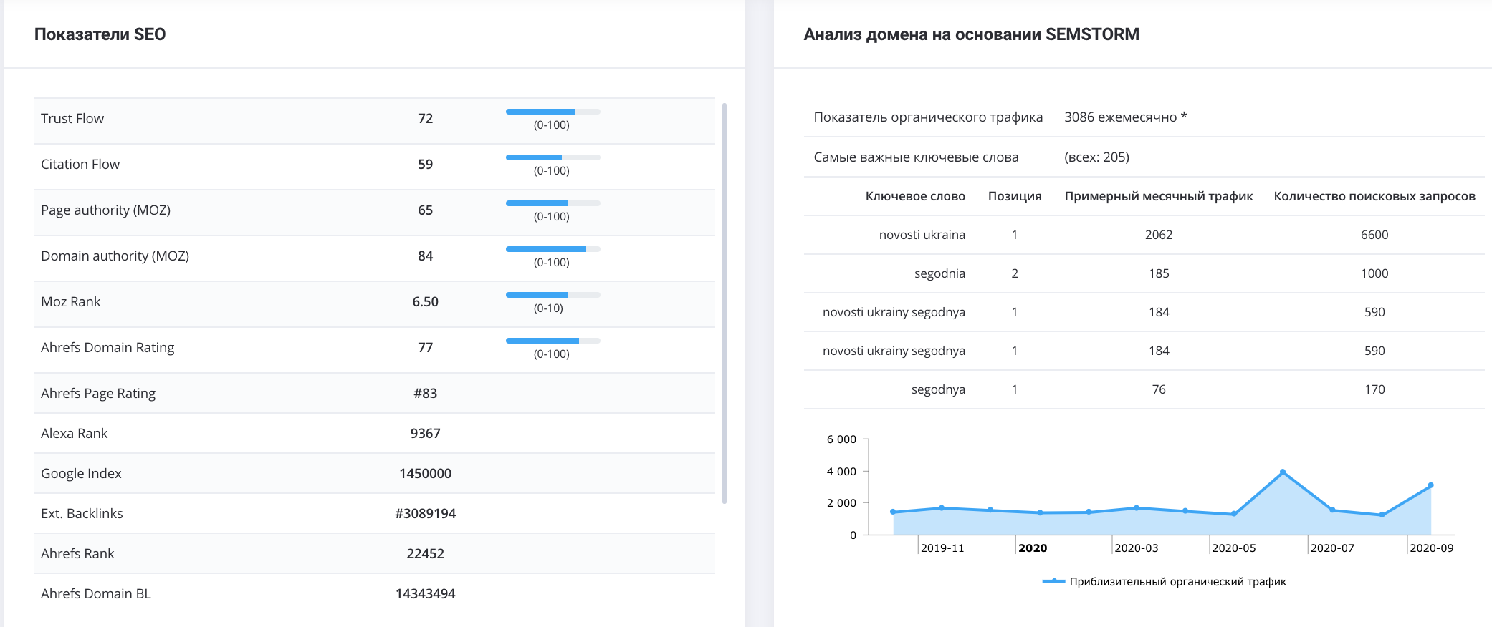Click the 'Trust Flow' label
1492x627 pixels.
(x=72, y=118)
